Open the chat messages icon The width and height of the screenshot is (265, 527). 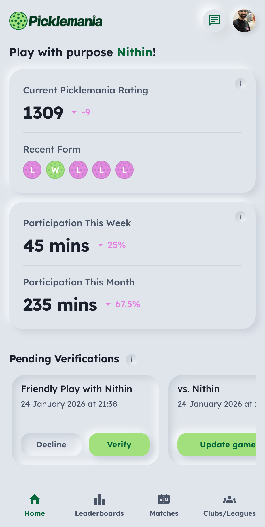click(214, 21)
